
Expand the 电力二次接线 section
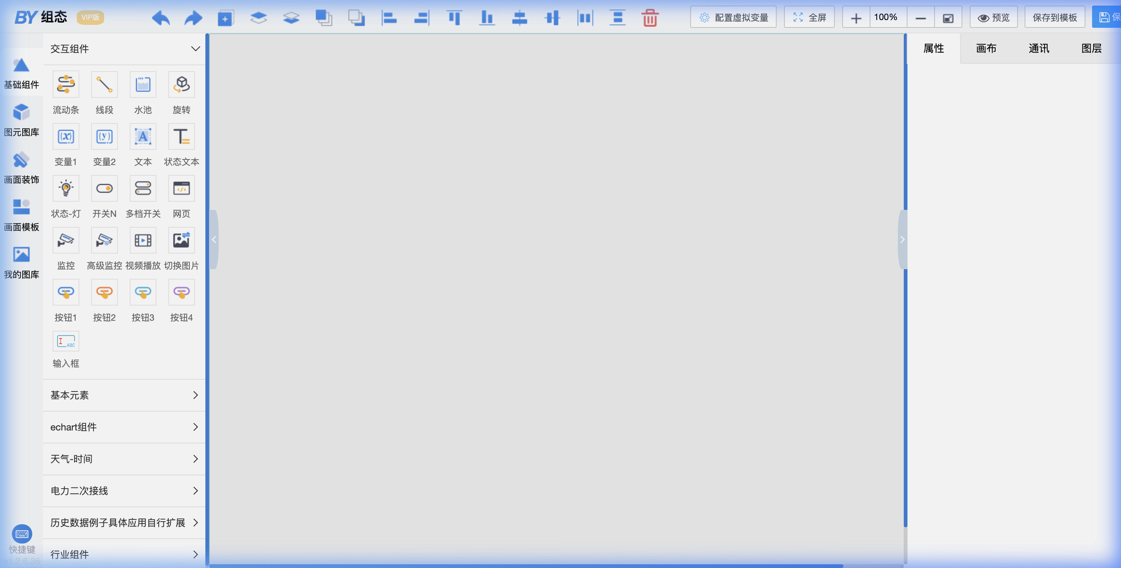(124, 491)
